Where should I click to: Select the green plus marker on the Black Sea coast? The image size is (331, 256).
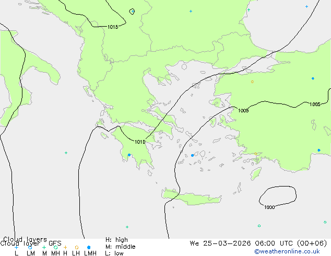(x=249, y=10)
